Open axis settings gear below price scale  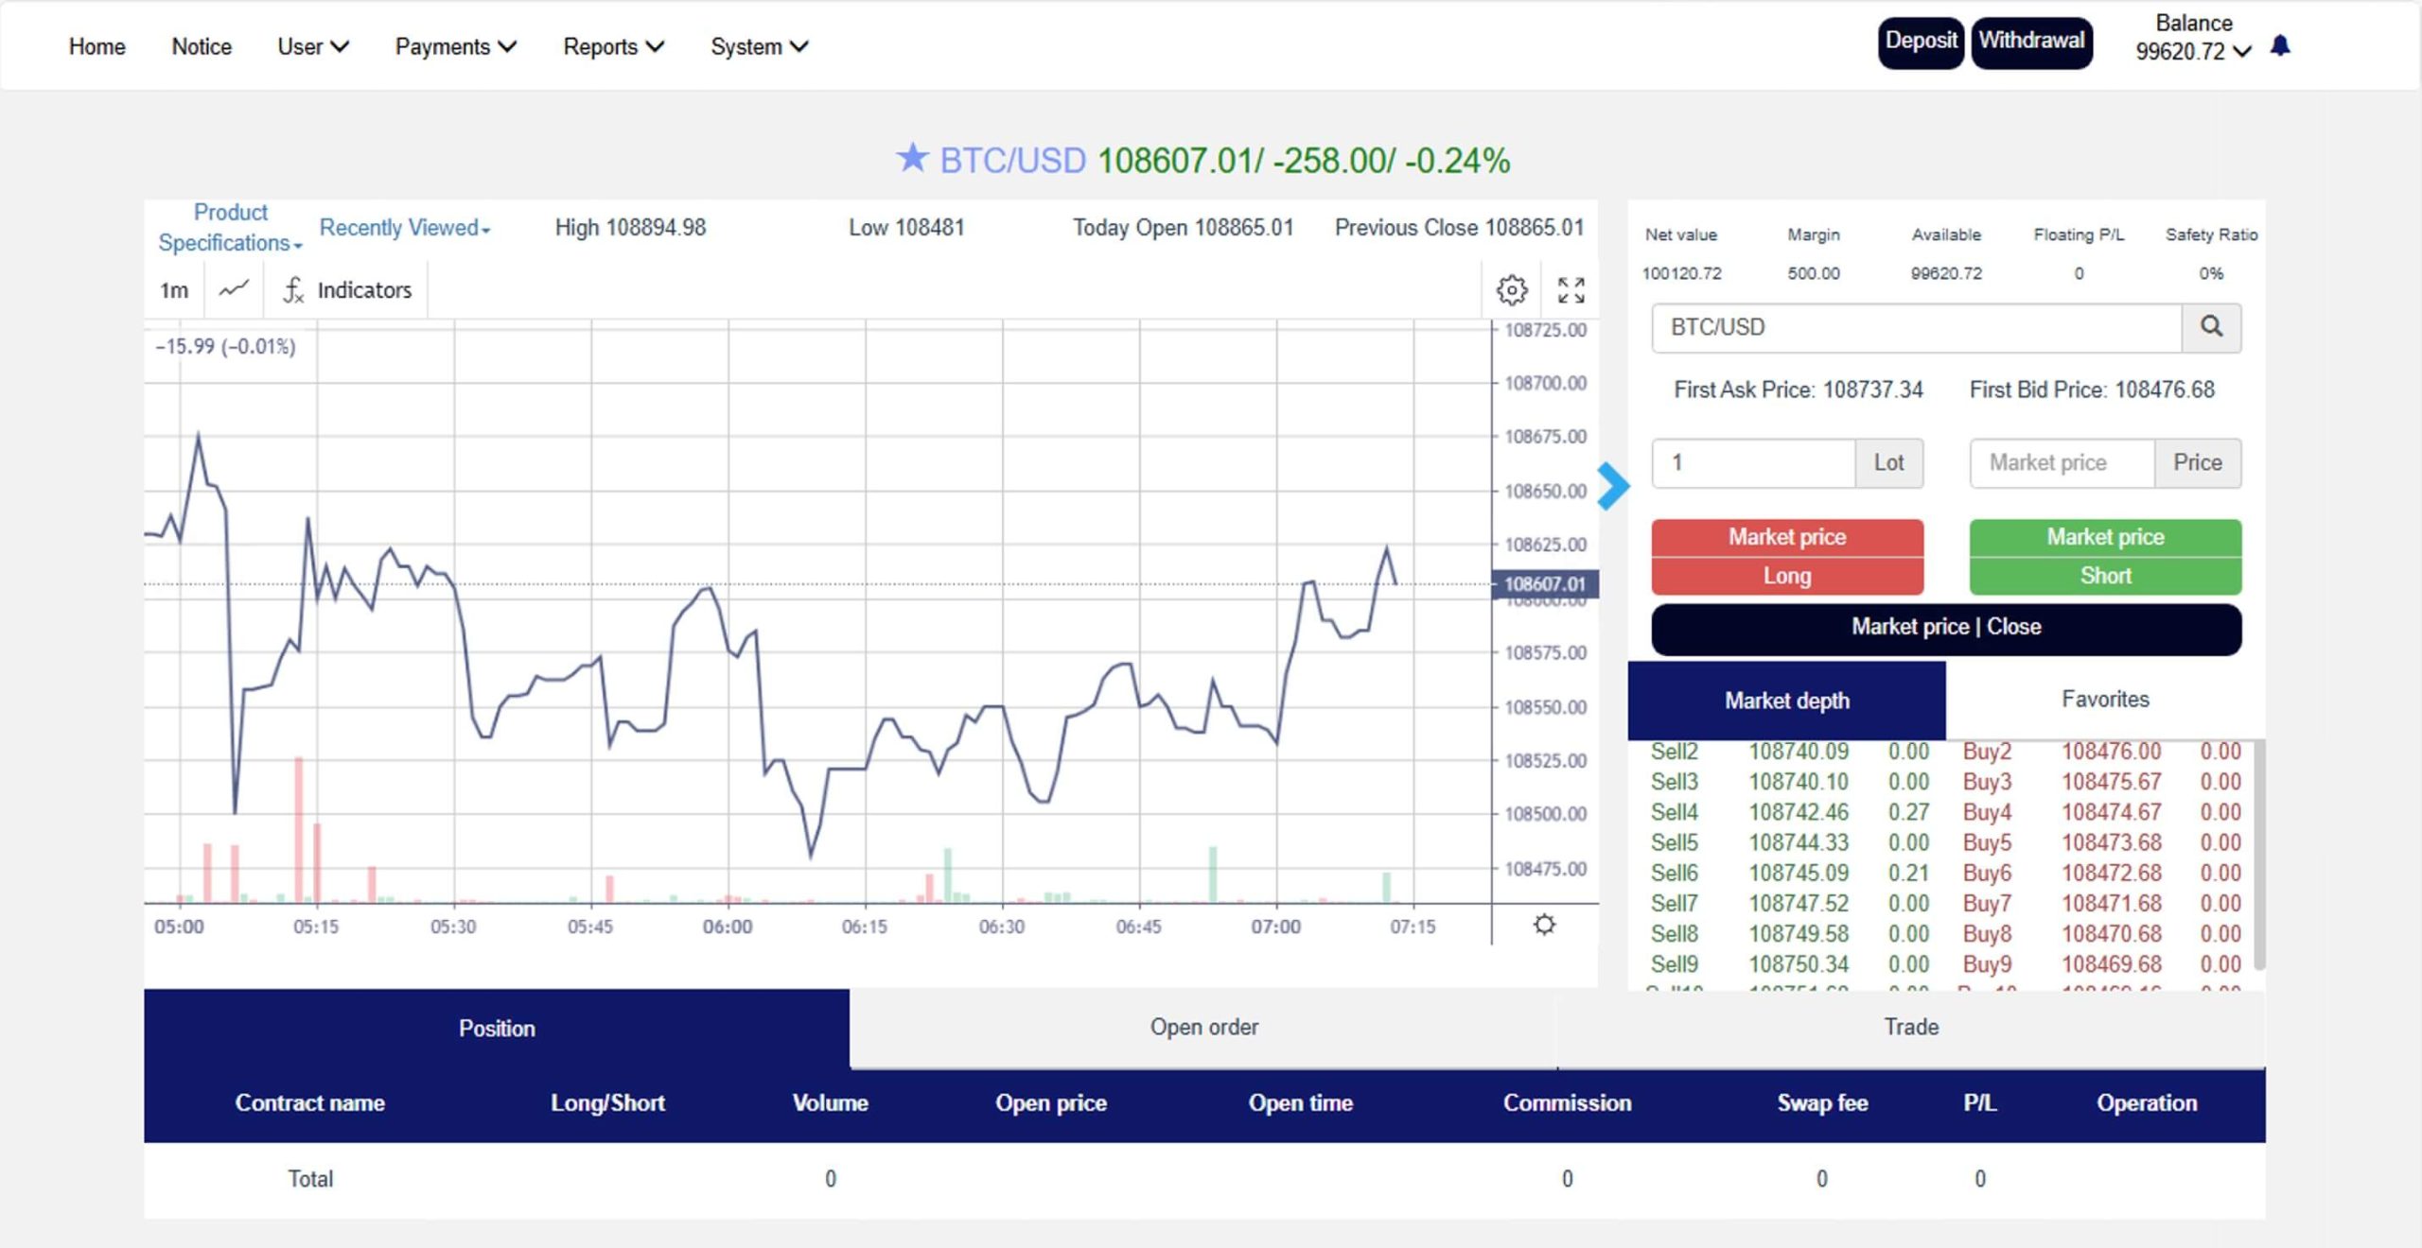pos(1544,925)
